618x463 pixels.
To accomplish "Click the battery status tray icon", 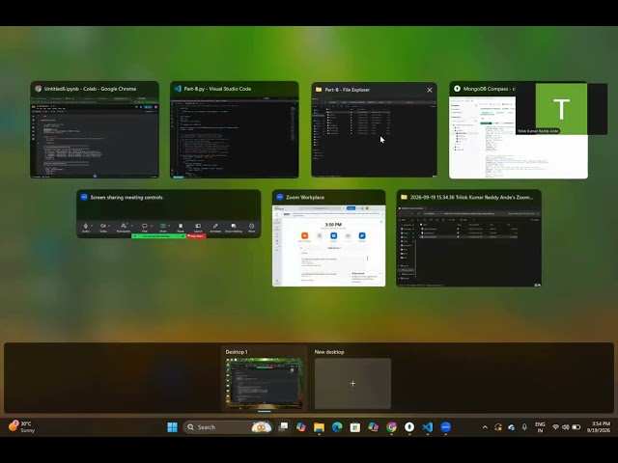I will tap(576, 427).
